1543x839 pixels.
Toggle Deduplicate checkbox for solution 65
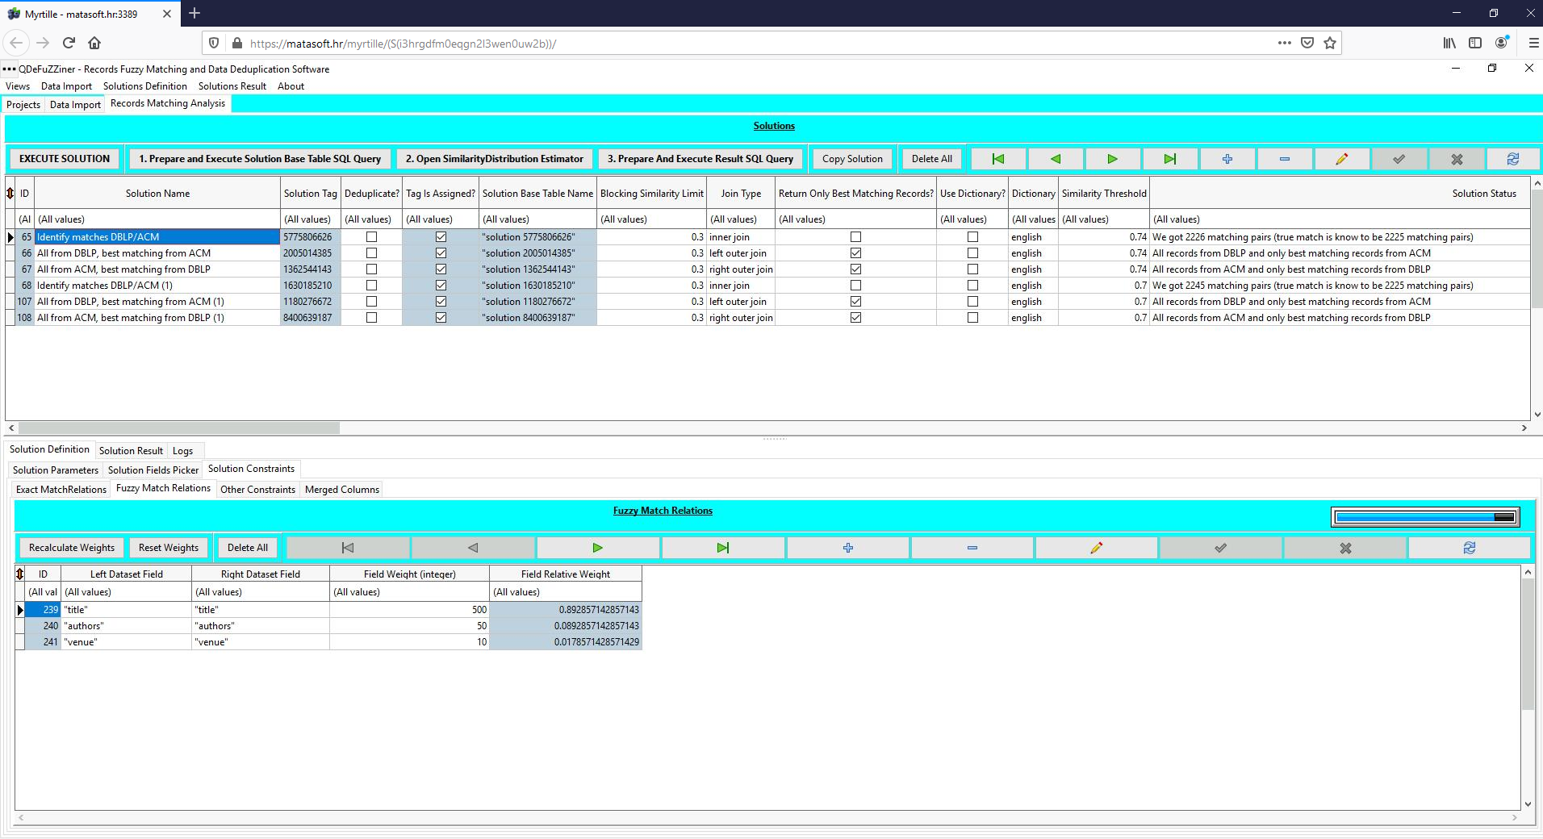(371, 237)
